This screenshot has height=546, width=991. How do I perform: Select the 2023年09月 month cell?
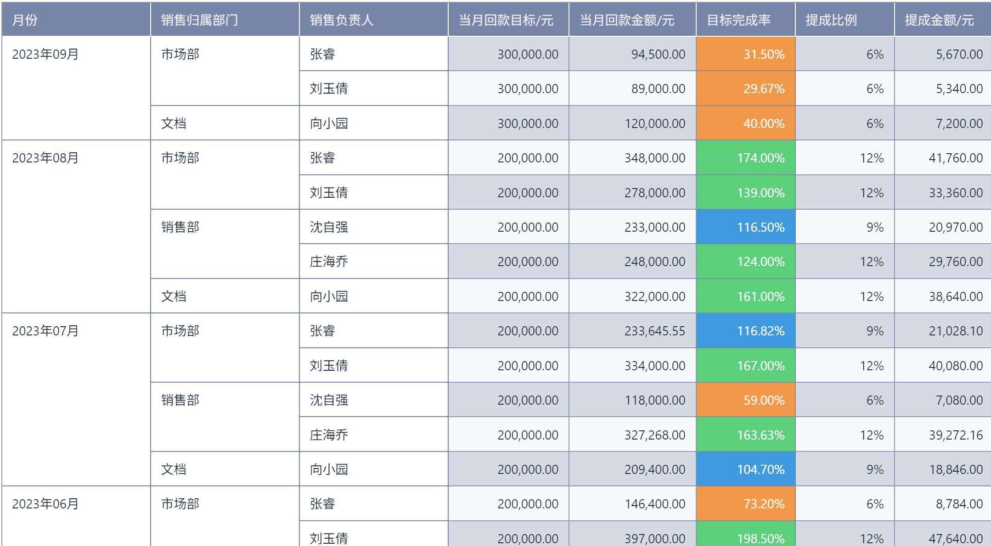[x=45, y=54]
